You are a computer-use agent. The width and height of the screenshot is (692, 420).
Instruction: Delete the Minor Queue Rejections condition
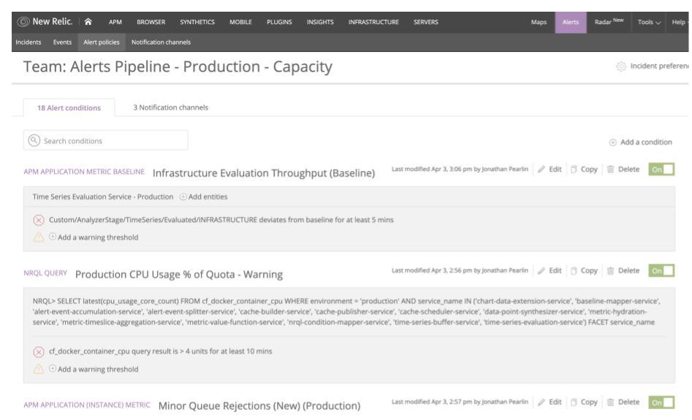(623, 402)
